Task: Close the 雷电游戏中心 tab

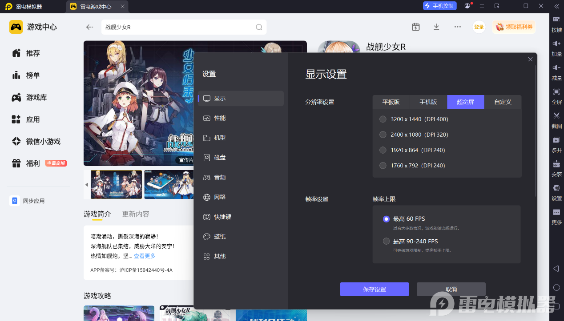Action: pos(122,7)
